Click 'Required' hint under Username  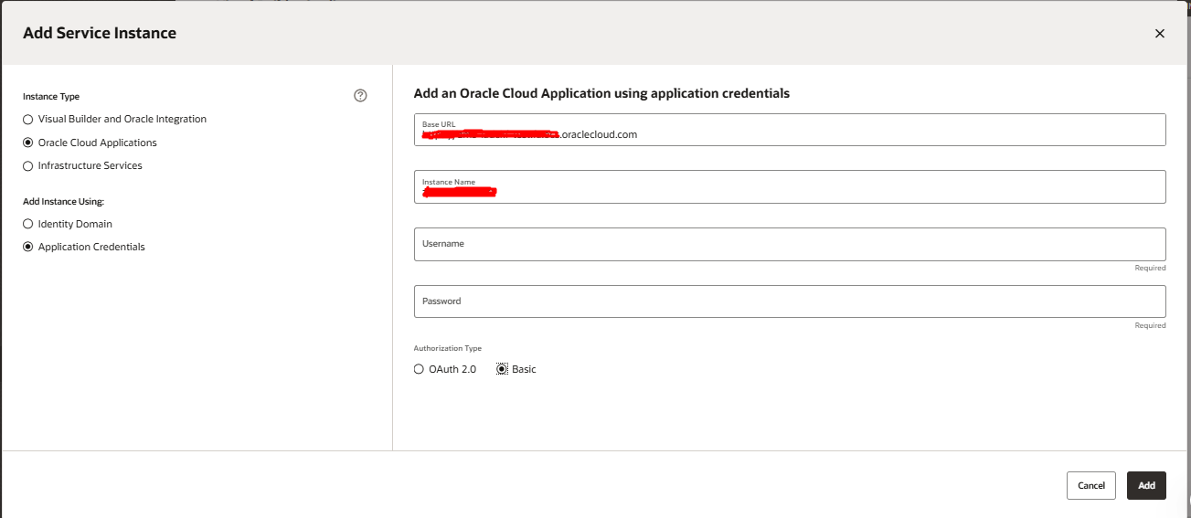(1151, 268)
